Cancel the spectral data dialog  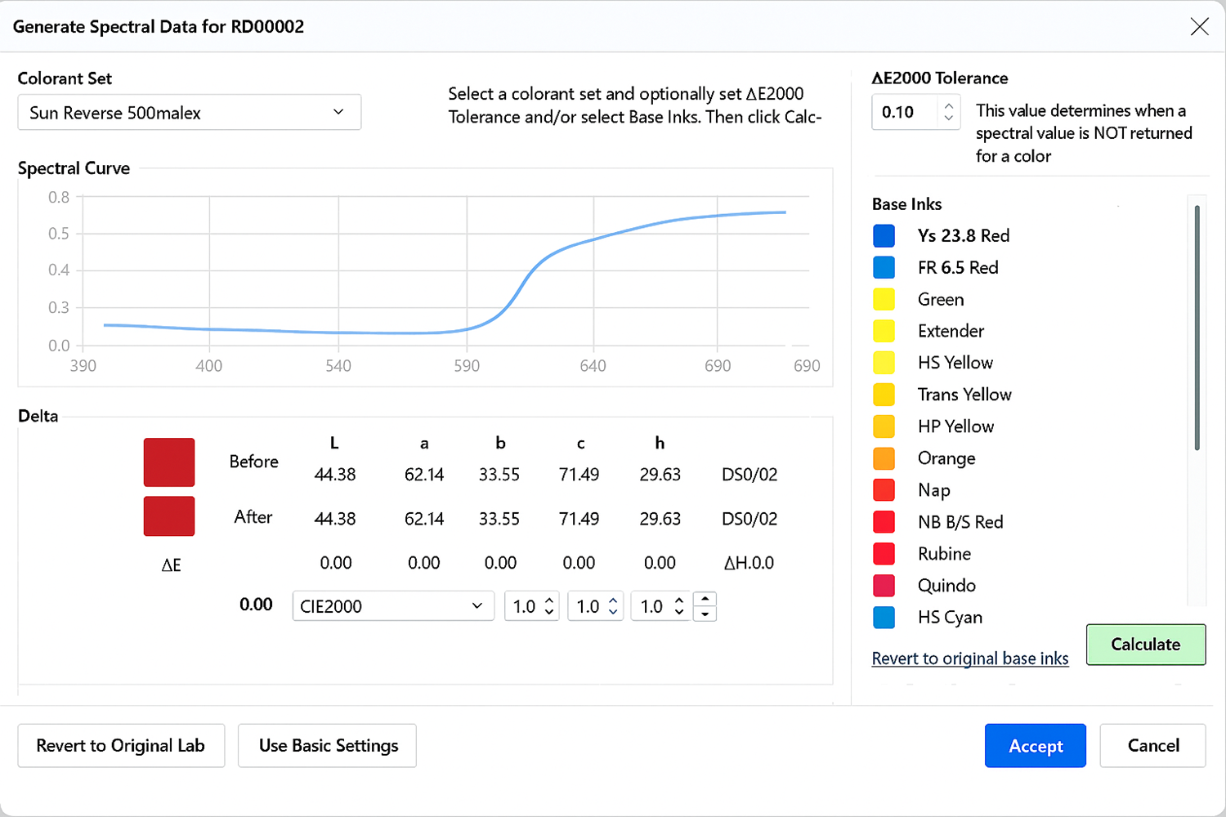click(x=1152, y=746)
